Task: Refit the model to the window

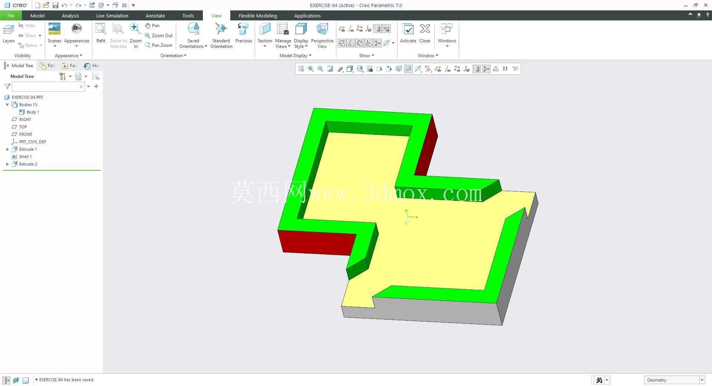Action: (100, 33)
